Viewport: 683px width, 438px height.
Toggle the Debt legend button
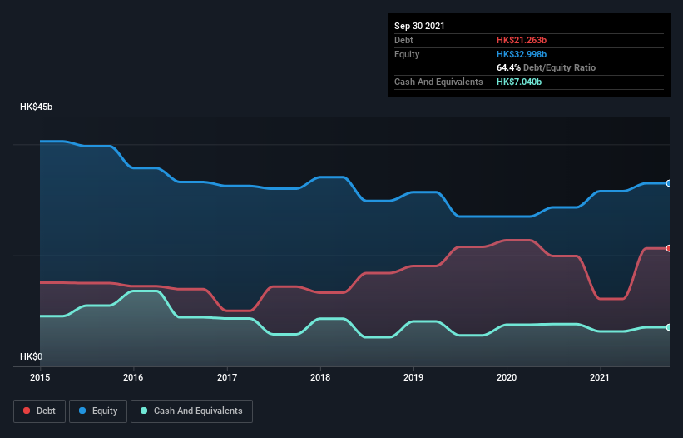[x=39, y=411]
